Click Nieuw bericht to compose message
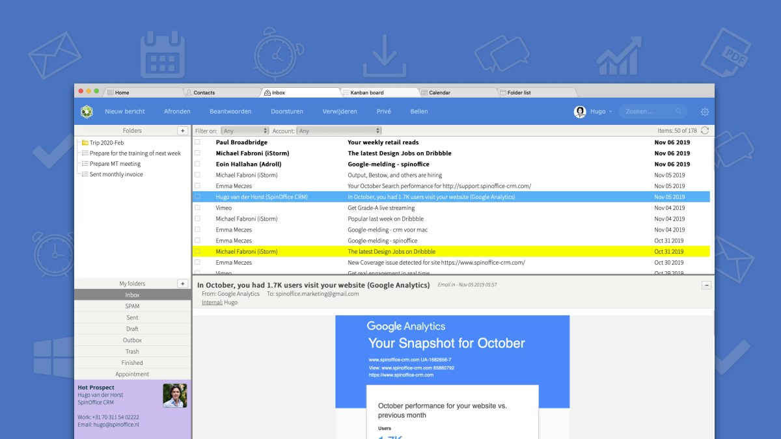Image resolution: width=781 pixels, height=439 pixels. (x=125, y=111)
